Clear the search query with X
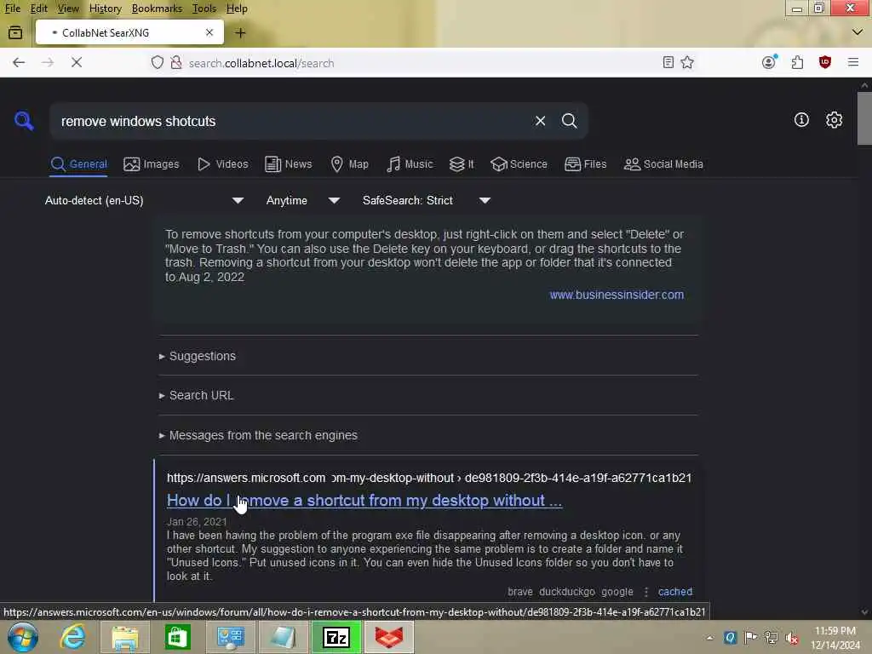 [x=540, y=121]
